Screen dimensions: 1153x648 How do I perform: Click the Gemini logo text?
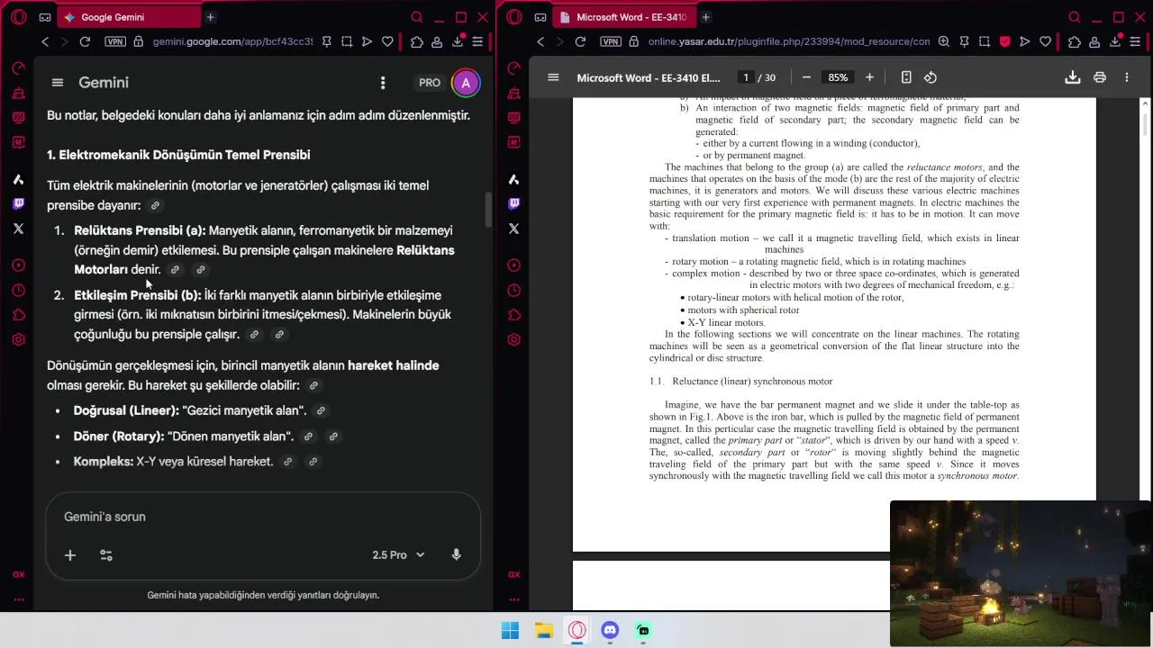pos(104,82)
